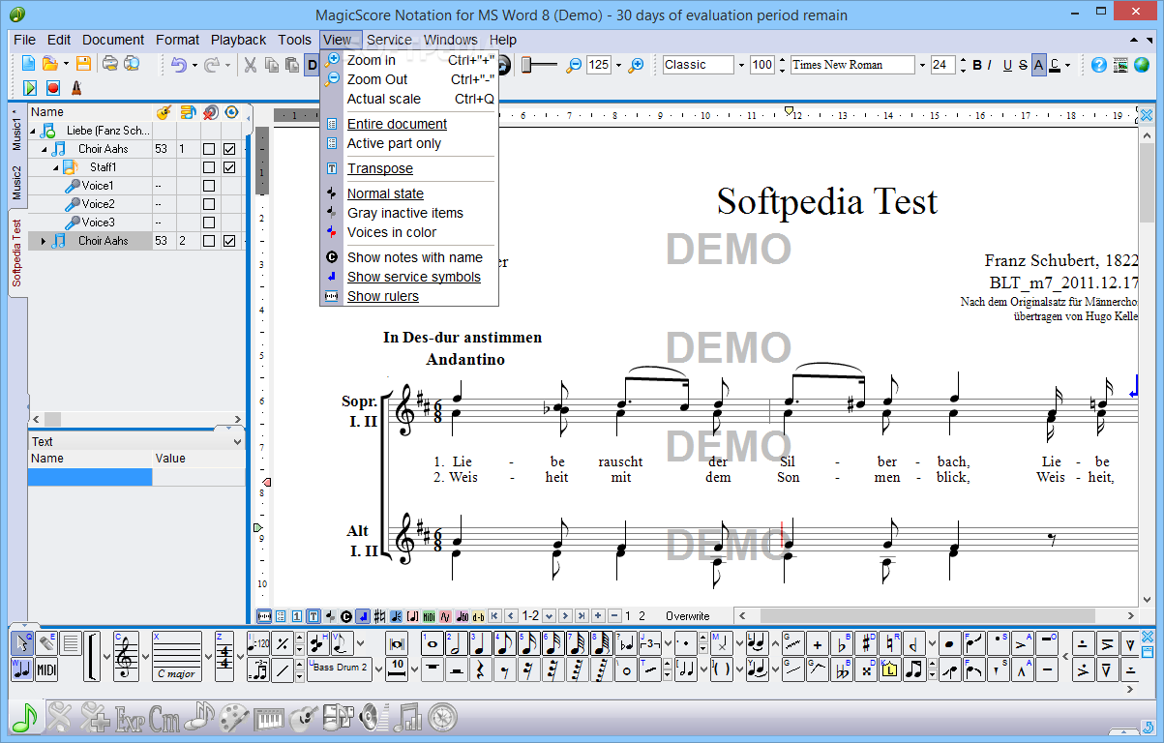This screenshot has width=1164, height=743.
Task: Uncheck second checkbox in first Choir Aahs row
Action: click(x=229, y=149)
